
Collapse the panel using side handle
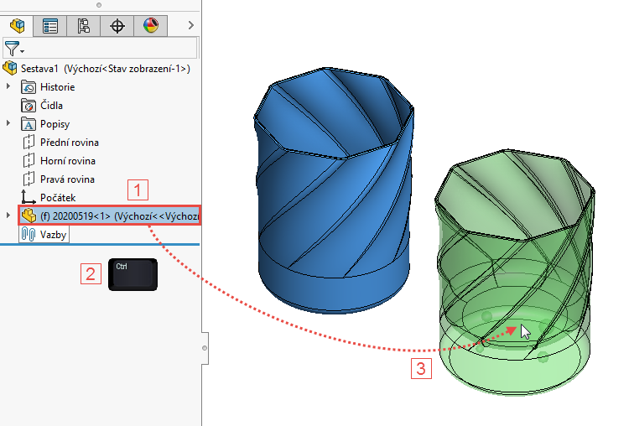point(205,348)
